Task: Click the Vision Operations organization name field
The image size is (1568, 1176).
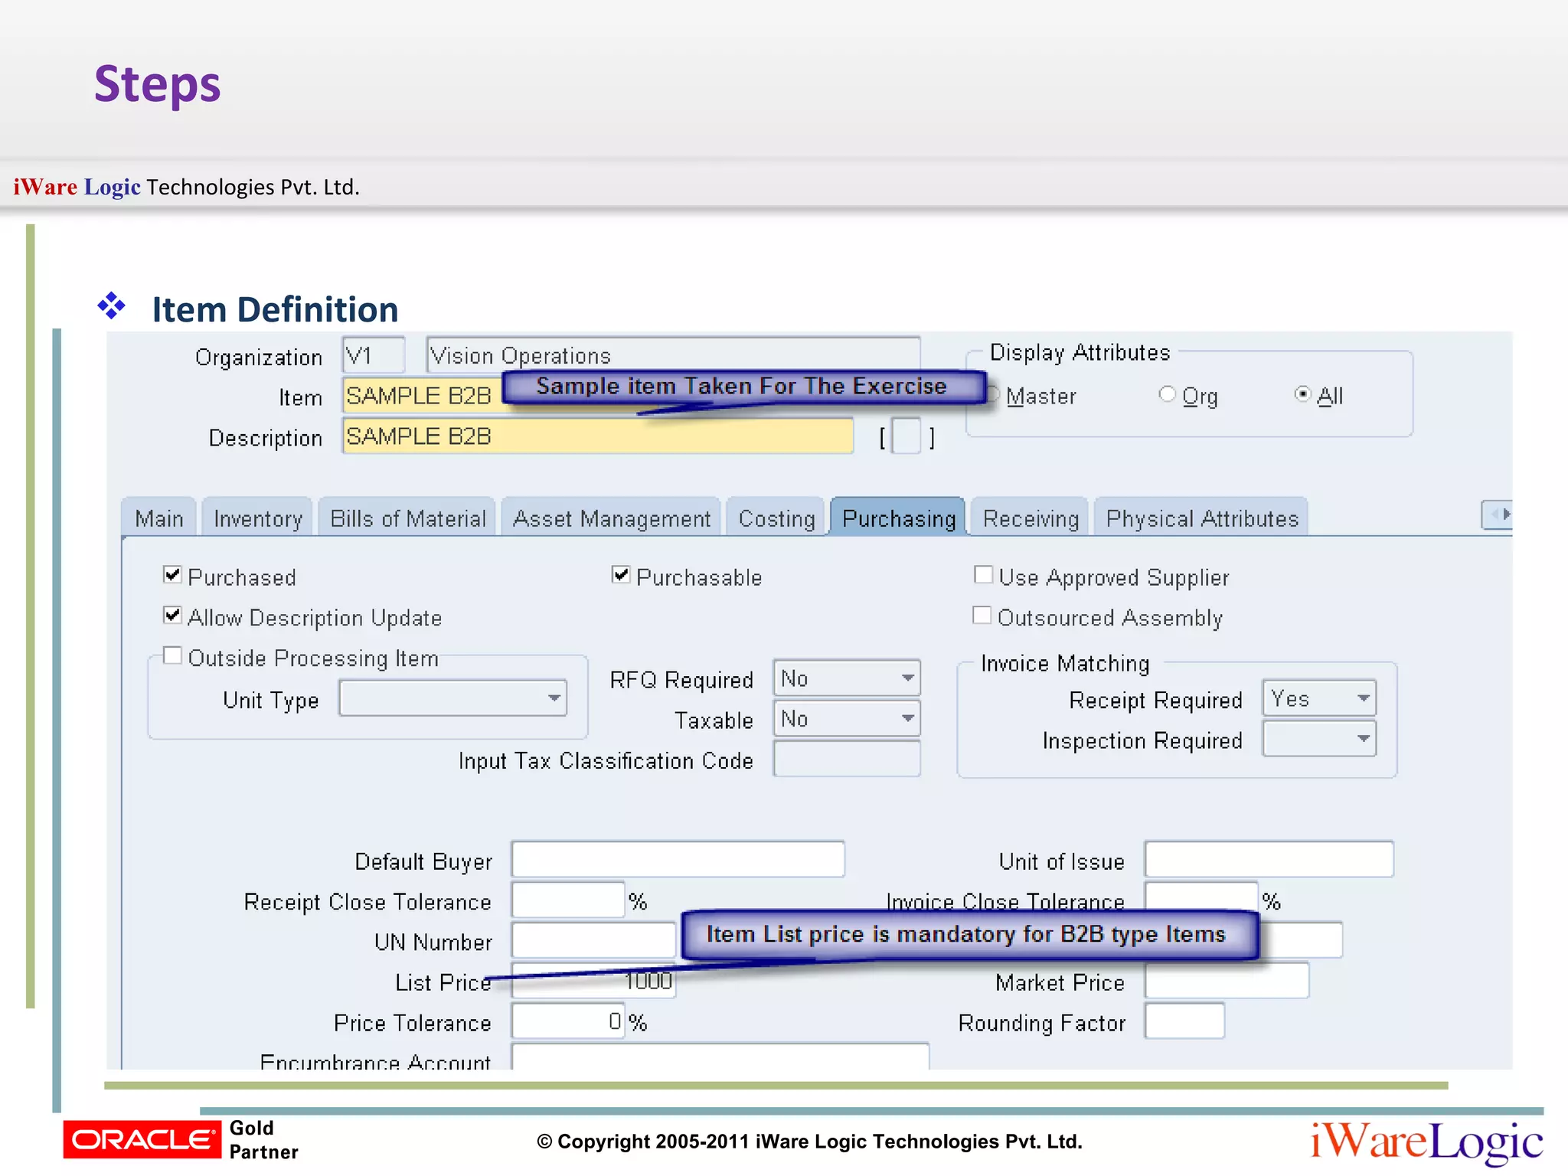Action: 673,355
